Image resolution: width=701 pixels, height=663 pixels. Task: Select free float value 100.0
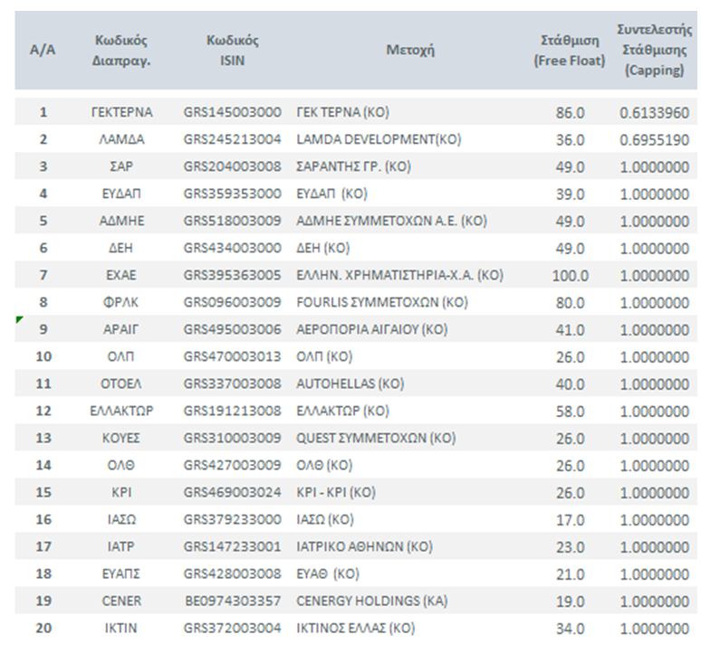pos(570,276)
